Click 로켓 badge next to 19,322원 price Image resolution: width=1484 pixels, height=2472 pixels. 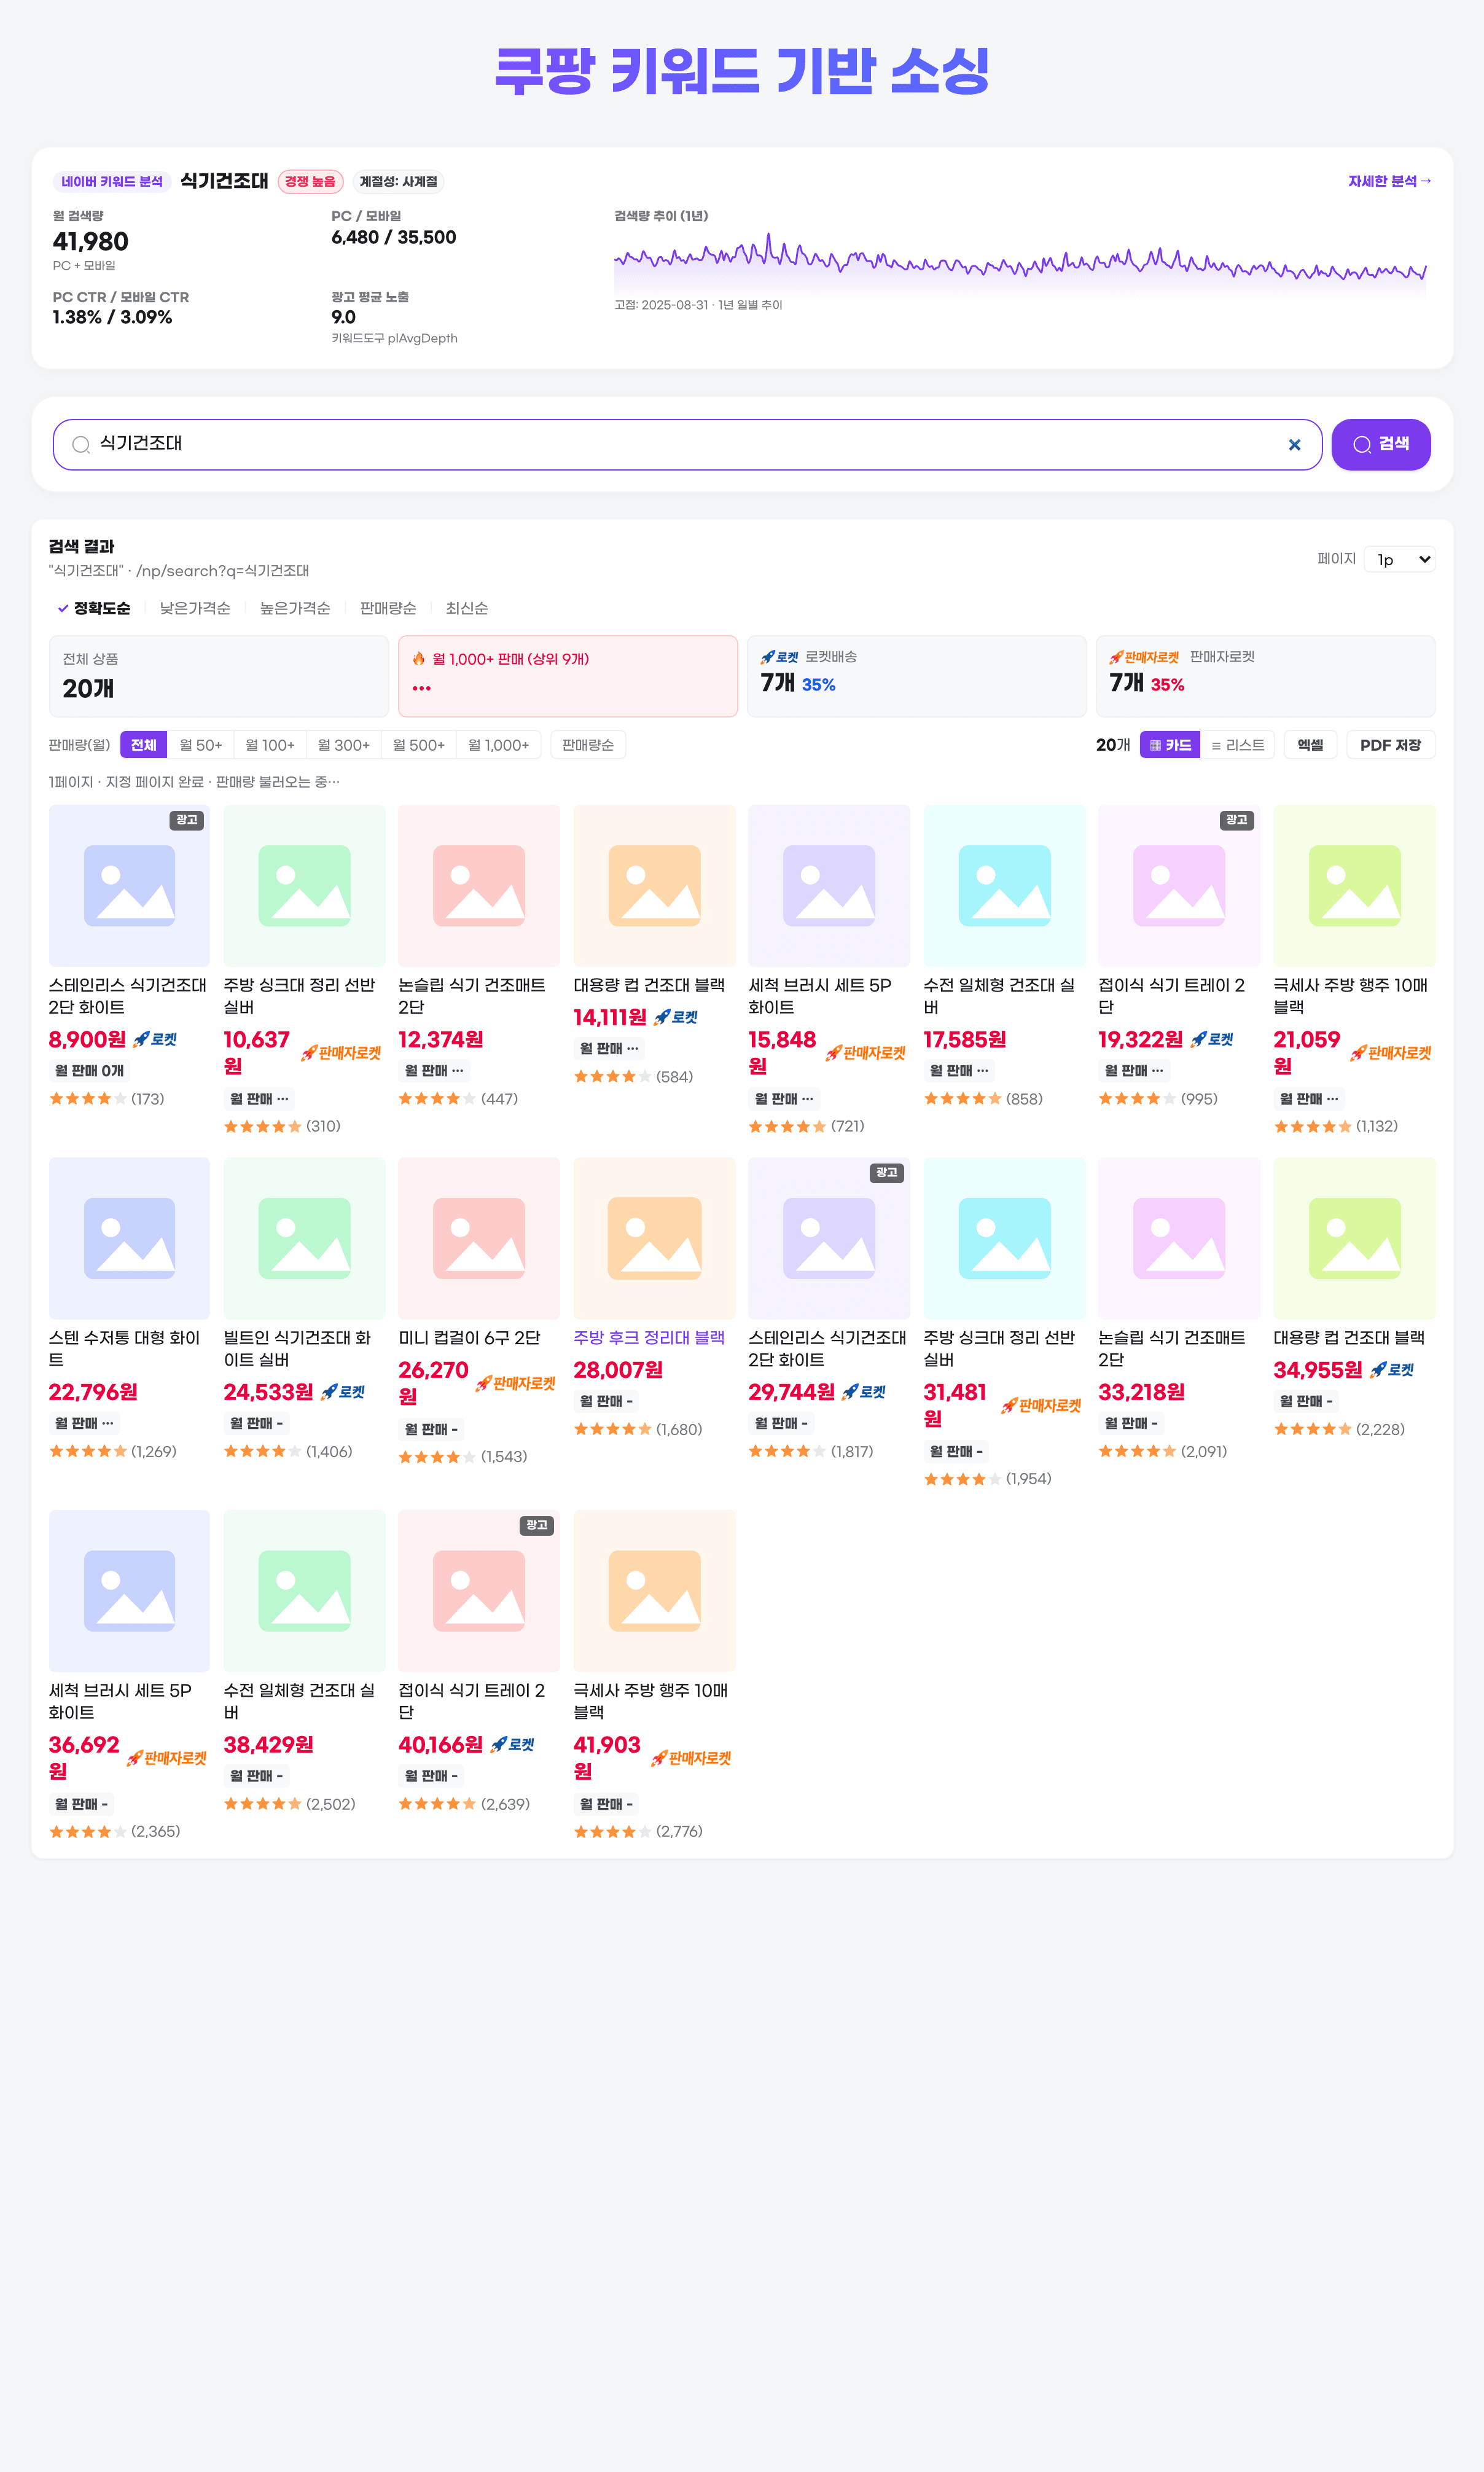point(1212,1039)
